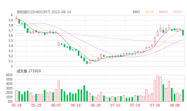Viewport: 187px width, 111px height.
Task: Click the 5.6 price axis label
Action: tap(11, 36)
